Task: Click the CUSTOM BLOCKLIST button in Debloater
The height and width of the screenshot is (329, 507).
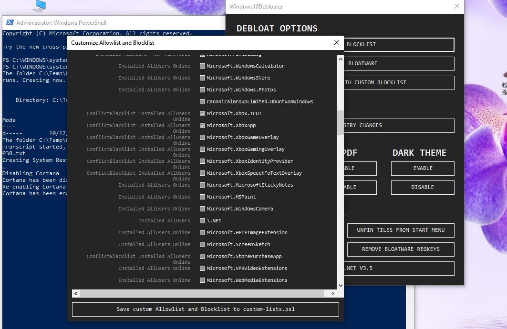Action: (x=399, y=83)
